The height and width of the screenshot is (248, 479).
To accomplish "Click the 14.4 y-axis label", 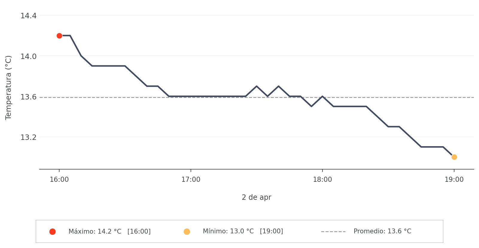I will [28, 16].
